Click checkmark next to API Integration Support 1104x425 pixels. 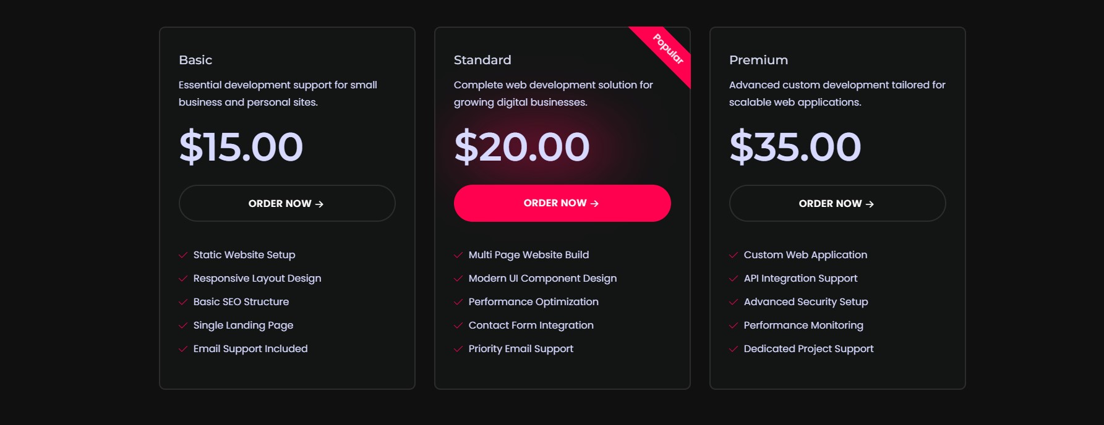pos(734,279)
